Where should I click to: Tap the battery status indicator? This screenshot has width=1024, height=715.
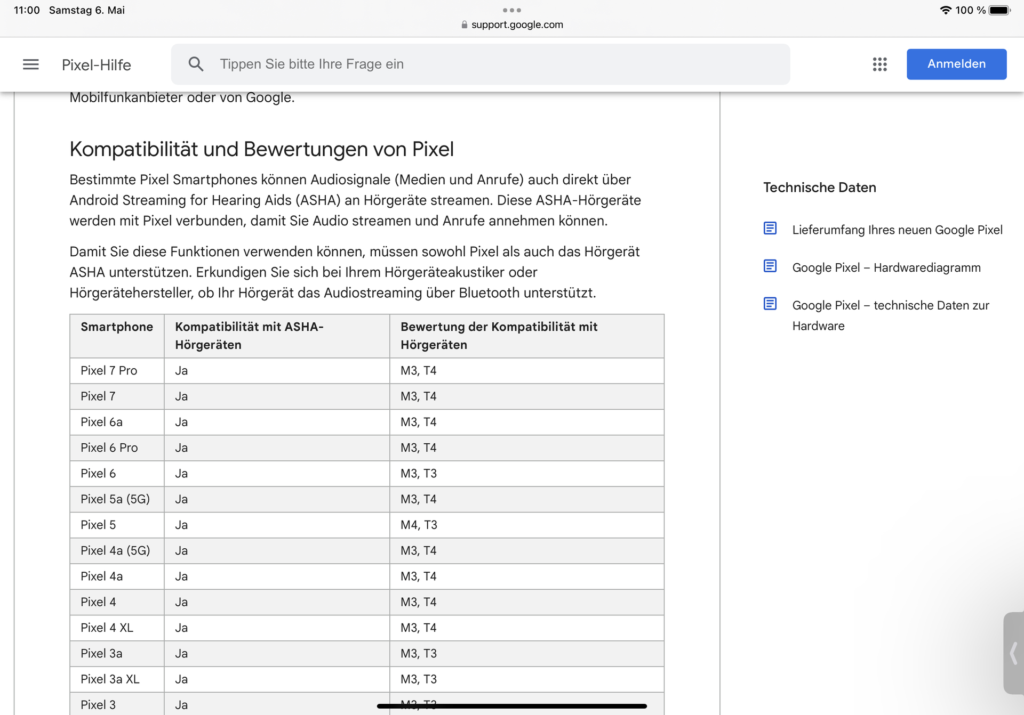point(999,10)
